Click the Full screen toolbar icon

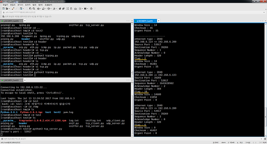coord(68,9)
